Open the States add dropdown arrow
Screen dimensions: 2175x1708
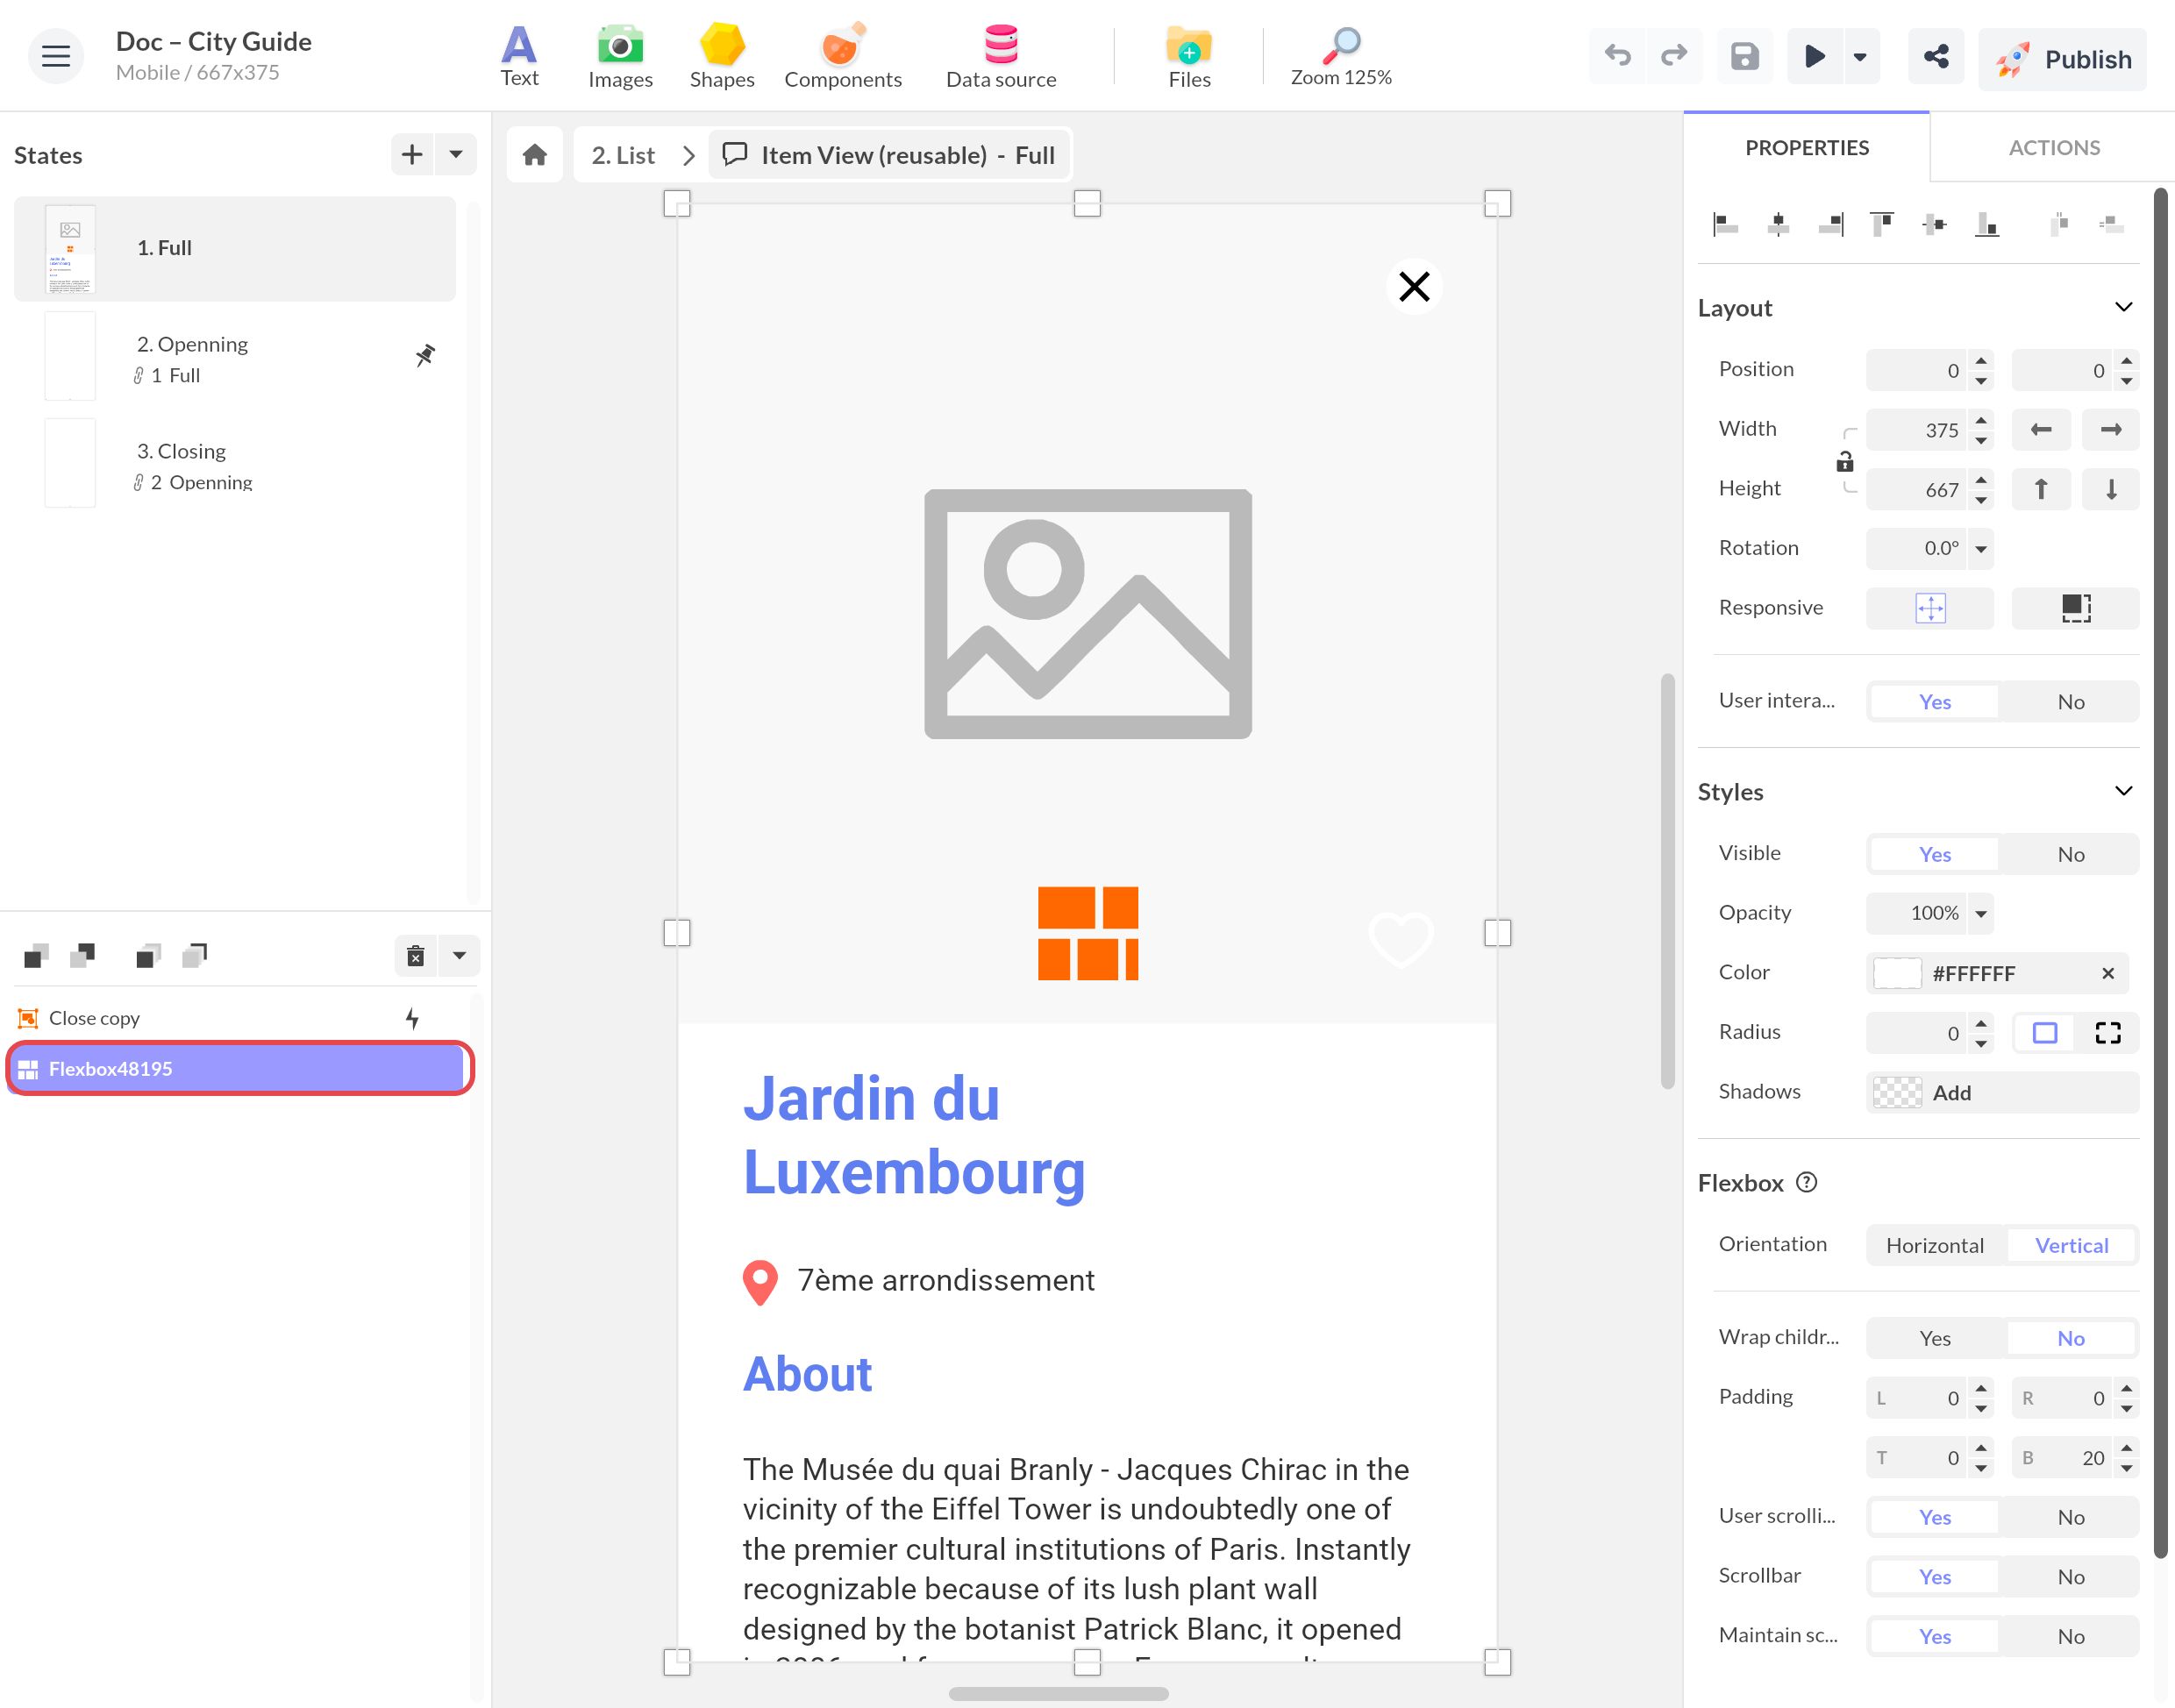coord(456,154)
